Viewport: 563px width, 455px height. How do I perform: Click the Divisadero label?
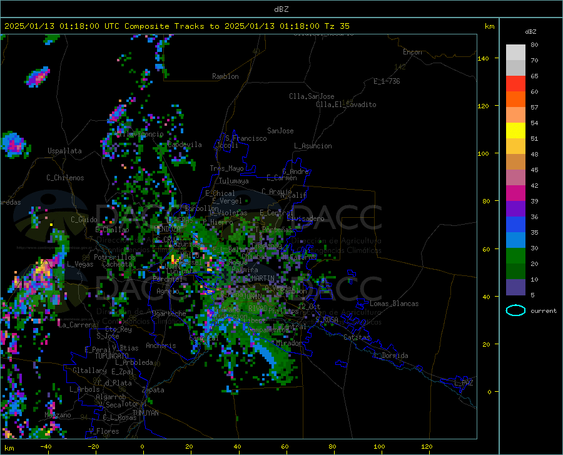[305, 218]
